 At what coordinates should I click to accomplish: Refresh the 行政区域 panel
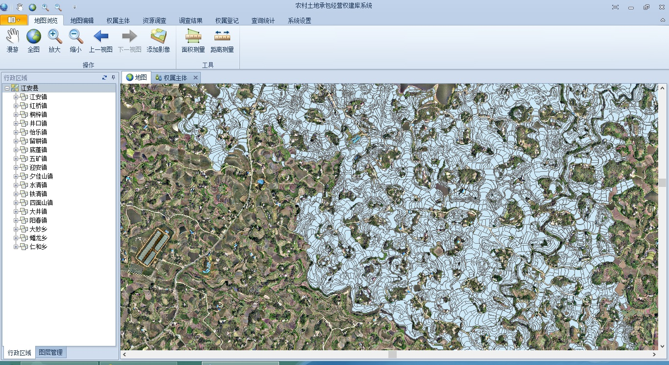click(x=104, y=78)
